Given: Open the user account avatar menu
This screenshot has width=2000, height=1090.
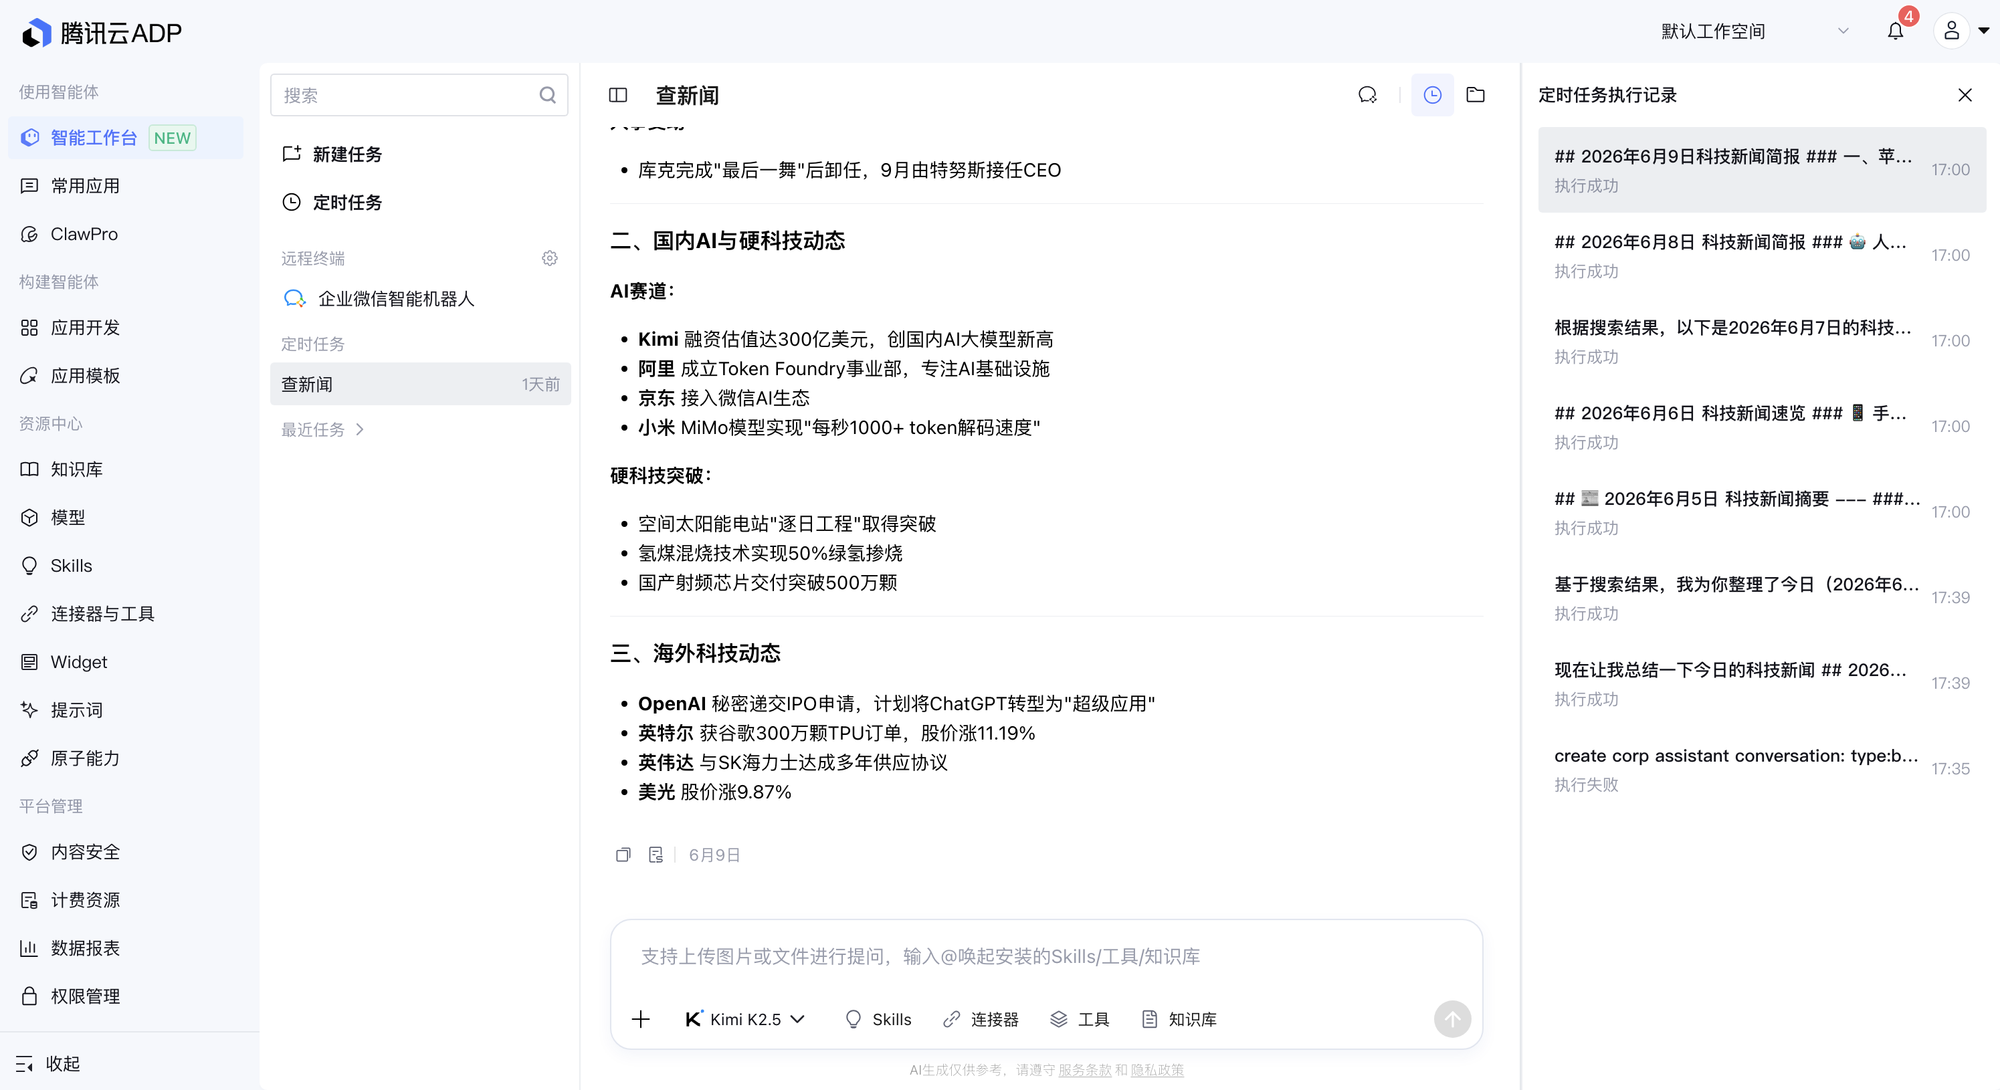Looking at the screenshot, I should [x=1951, y=31].
